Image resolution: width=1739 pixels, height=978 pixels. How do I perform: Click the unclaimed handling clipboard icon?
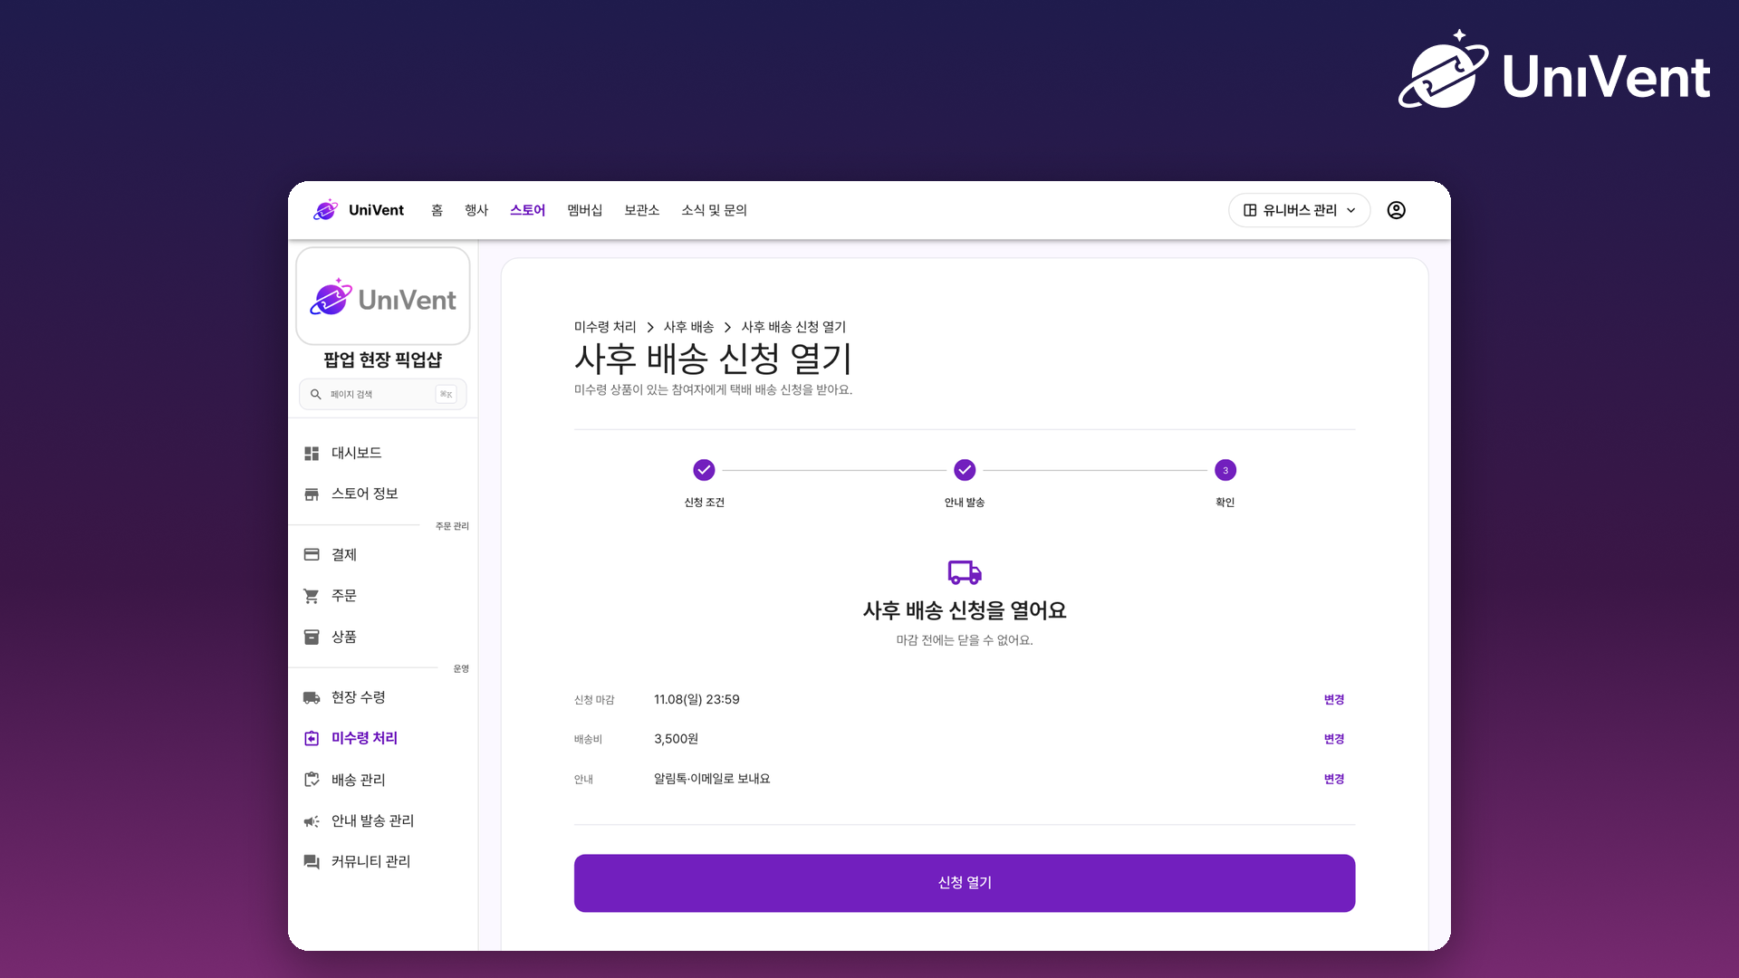[312, 738]
